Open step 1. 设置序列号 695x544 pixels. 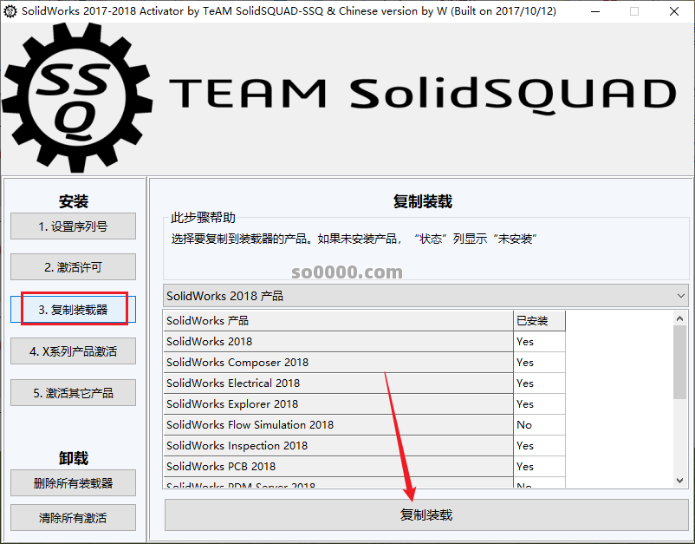coord(73,226)
